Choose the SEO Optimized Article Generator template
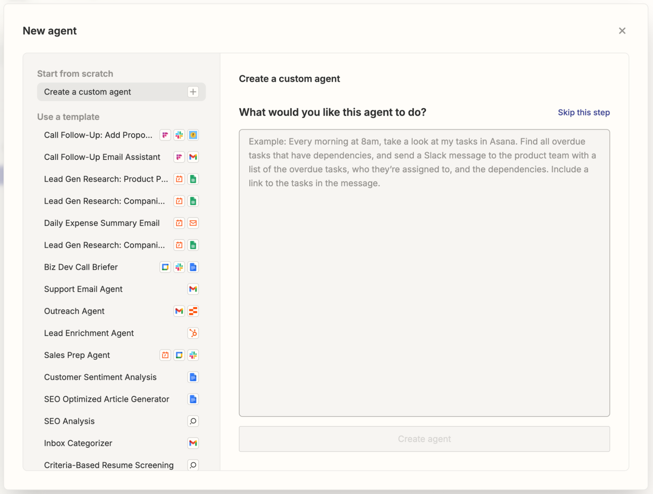 click(x=106, y=399)
